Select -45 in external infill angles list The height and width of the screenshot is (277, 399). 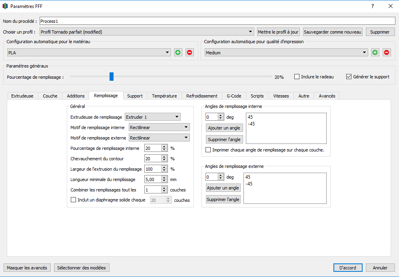(x=249, y=184)
